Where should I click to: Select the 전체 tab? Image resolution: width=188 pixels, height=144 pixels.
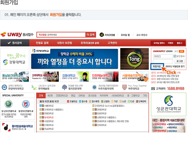(x=41, y=96)
